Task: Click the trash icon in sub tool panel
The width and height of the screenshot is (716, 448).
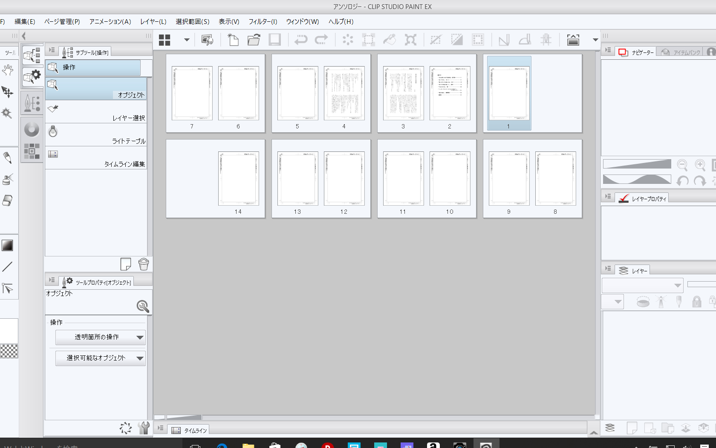Action: click(144, 265)
